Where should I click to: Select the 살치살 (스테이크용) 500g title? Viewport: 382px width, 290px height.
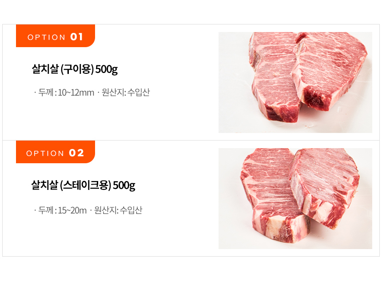(83, 185)
